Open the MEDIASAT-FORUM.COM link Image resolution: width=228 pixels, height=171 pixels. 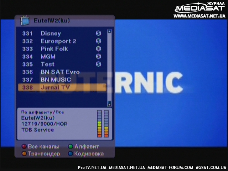[170, 167]
